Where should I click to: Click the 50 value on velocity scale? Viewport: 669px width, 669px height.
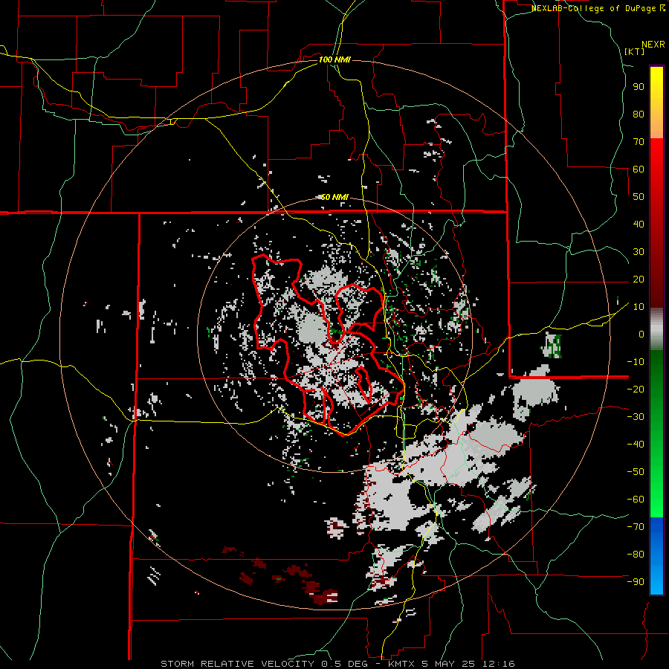(639, 197)
